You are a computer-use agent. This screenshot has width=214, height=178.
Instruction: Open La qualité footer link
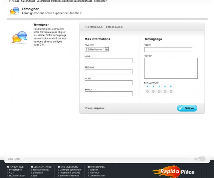38,173
